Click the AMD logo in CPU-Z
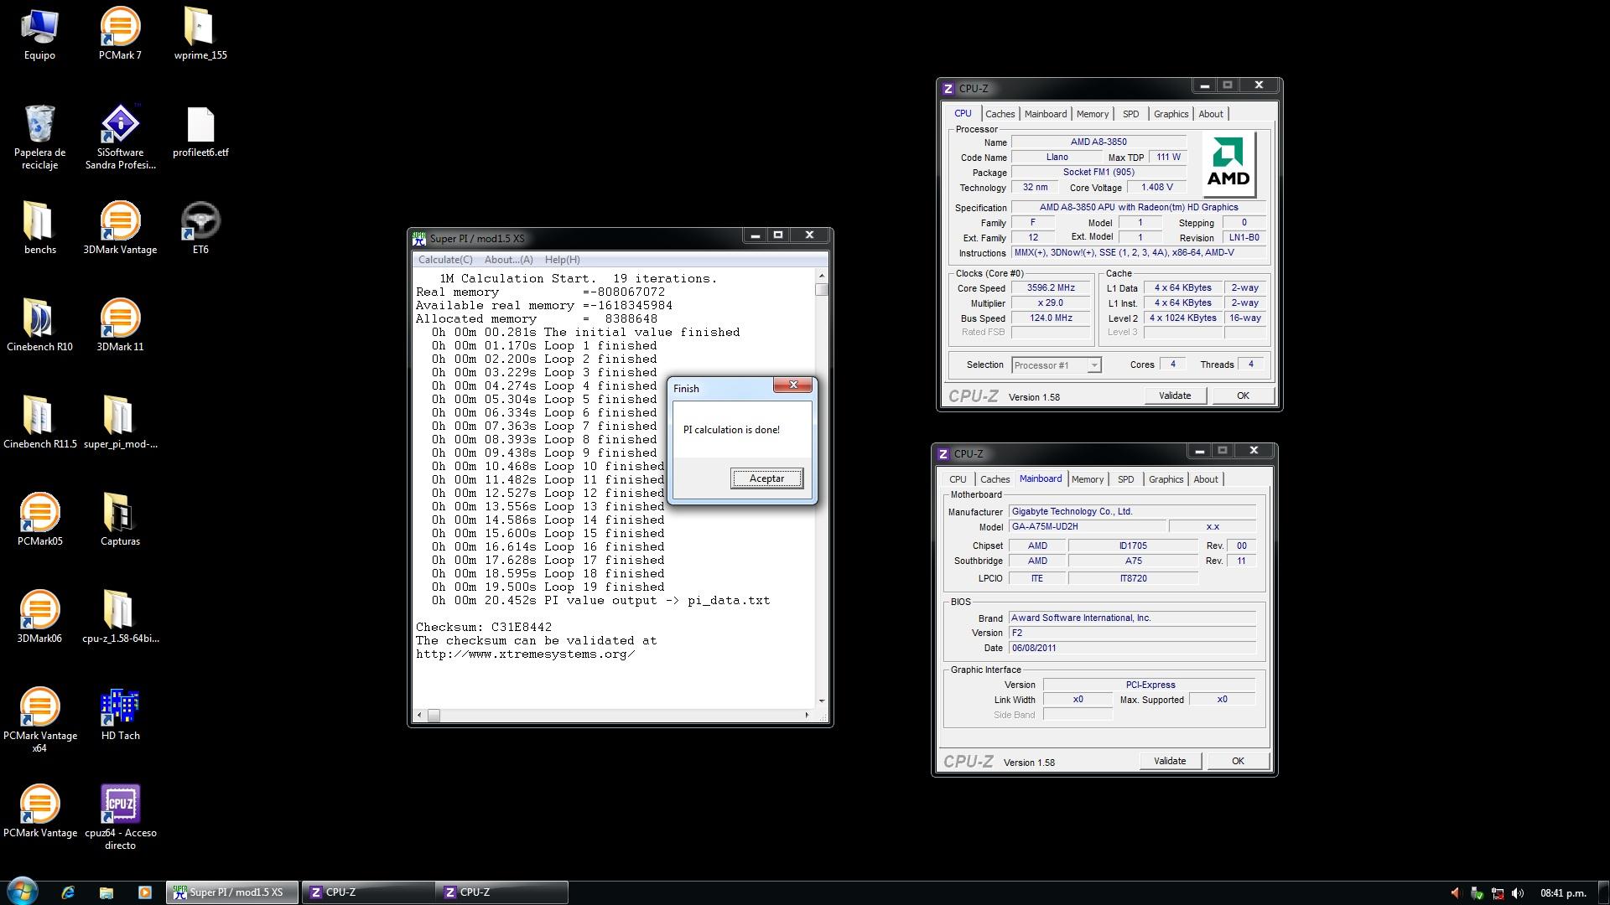The width and height of the screenshot is (1610, 905). (x=1228, y=164)
